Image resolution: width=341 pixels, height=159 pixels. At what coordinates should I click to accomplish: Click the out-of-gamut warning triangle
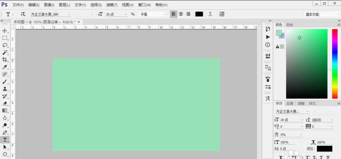(x=277, y=46)
